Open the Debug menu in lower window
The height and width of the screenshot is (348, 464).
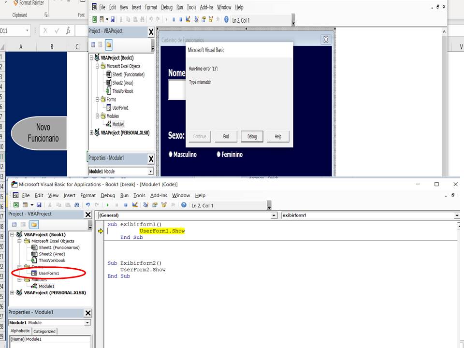click(108, 195)
